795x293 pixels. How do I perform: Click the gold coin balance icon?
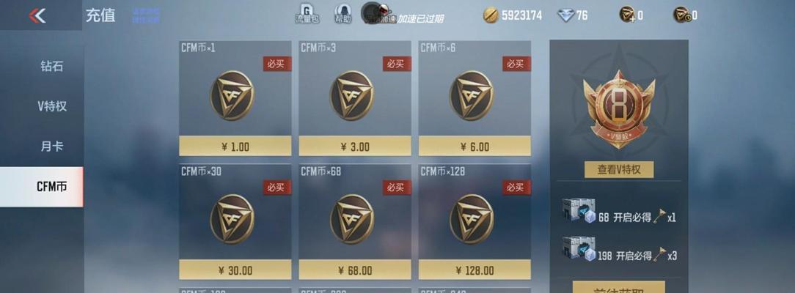(491, 15)
